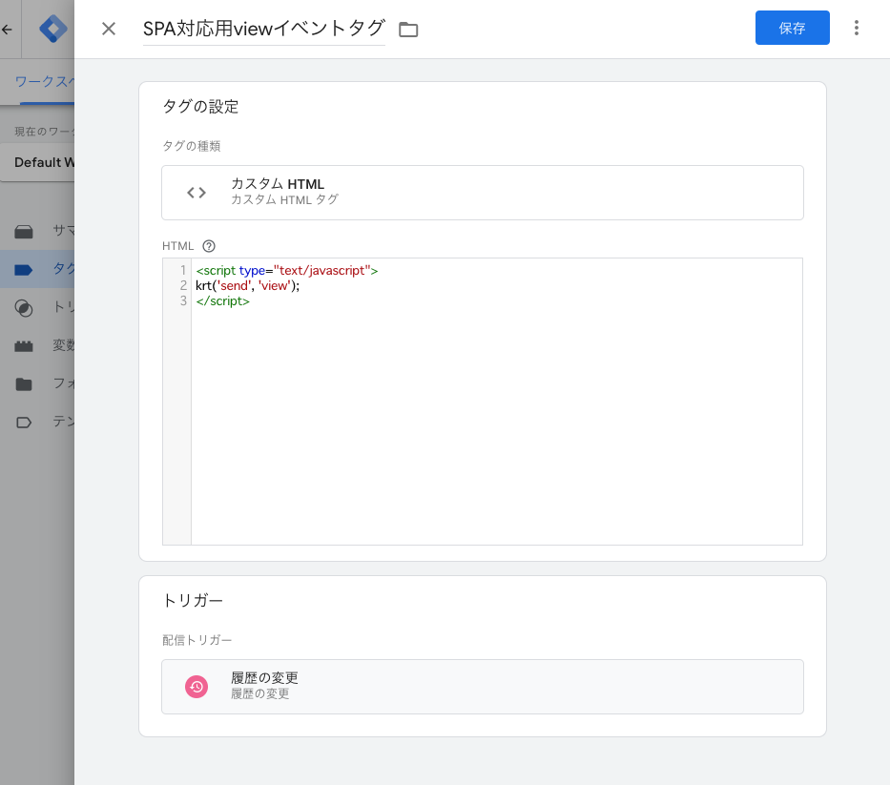The height and width of the screenshot is (785, 890).
Task: Open the three-dot more options menu
Action: coord(856,28)
